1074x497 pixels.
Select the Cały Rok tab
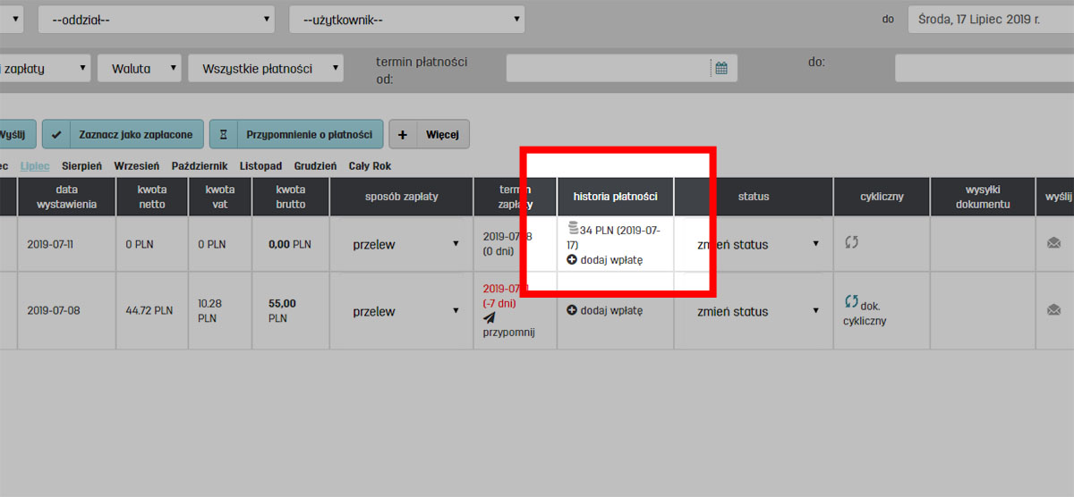pos(369,166)
